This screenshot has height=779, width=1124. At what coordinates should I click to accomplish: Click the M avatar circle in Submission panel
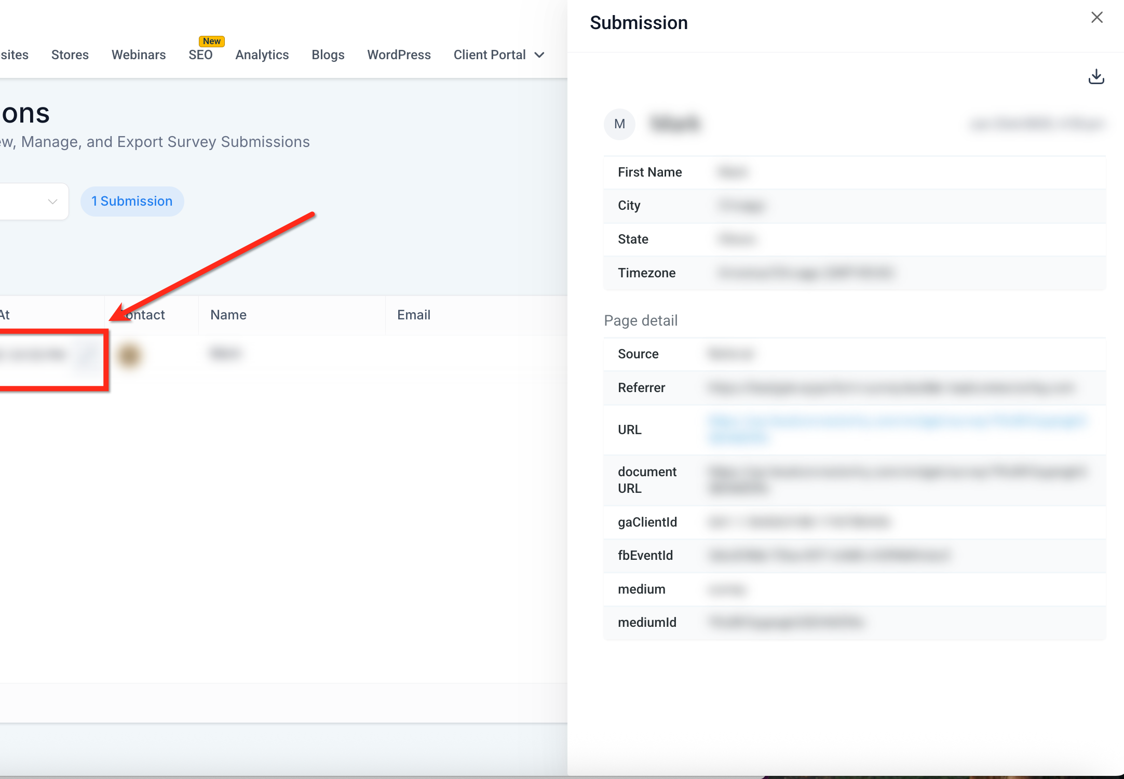point(619,124)
